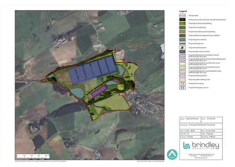Click the 'Planning' status value
235x167 pixels.
click(x=210, y=134)
